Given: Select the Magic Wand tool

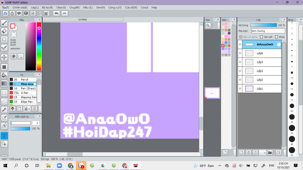Looking at the screenshot, I should [x=4, y=109].
